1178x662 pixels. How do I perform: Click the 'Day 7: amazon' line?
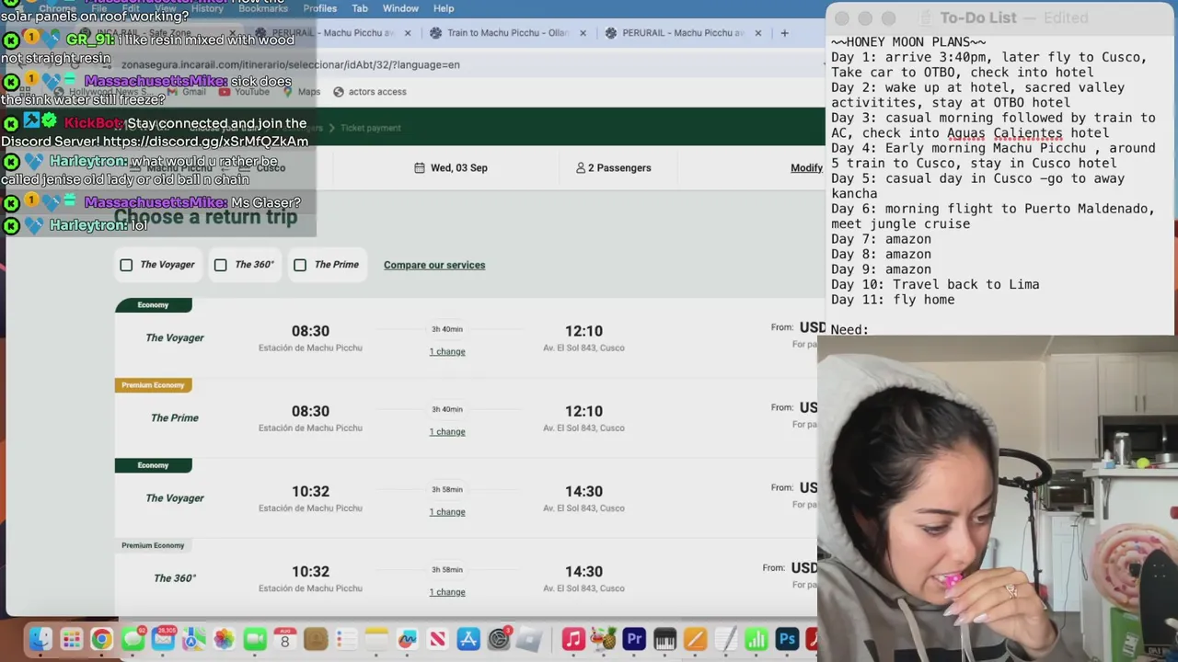click(x=881, y=239)
